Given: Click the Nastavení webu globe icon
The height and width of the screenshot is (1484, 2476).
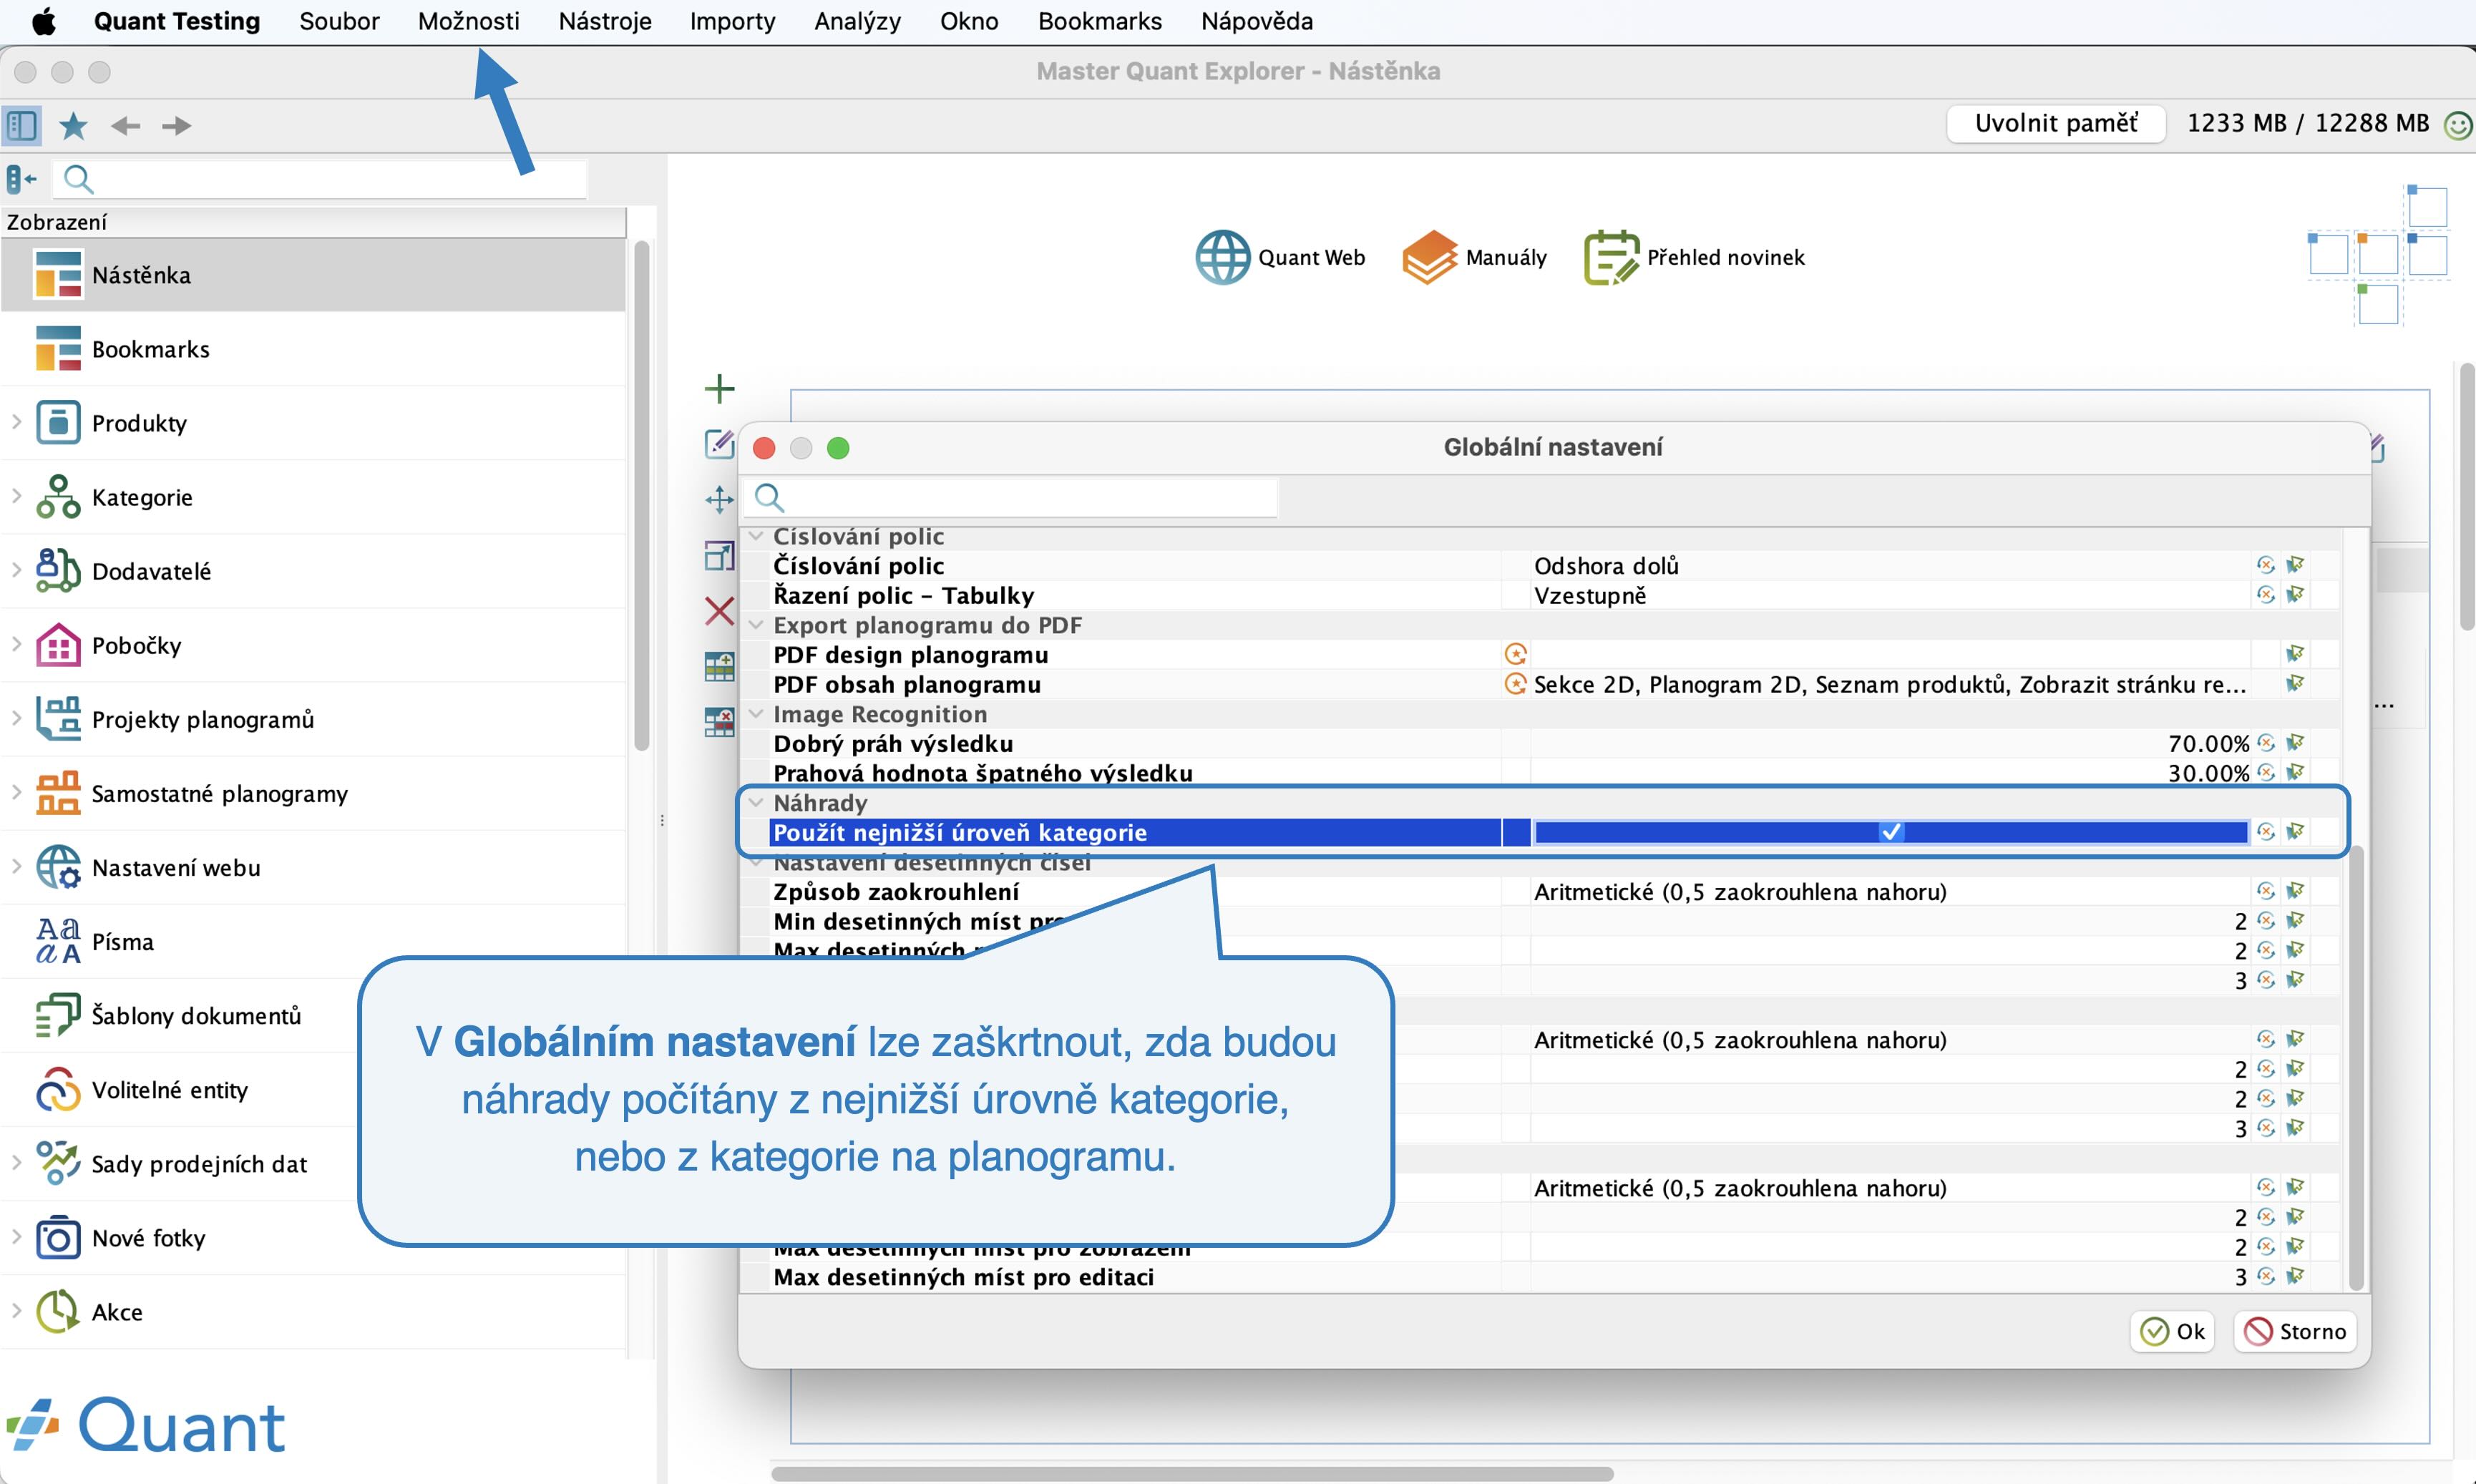Looking at the screenshot, I should tap(58, 867).
